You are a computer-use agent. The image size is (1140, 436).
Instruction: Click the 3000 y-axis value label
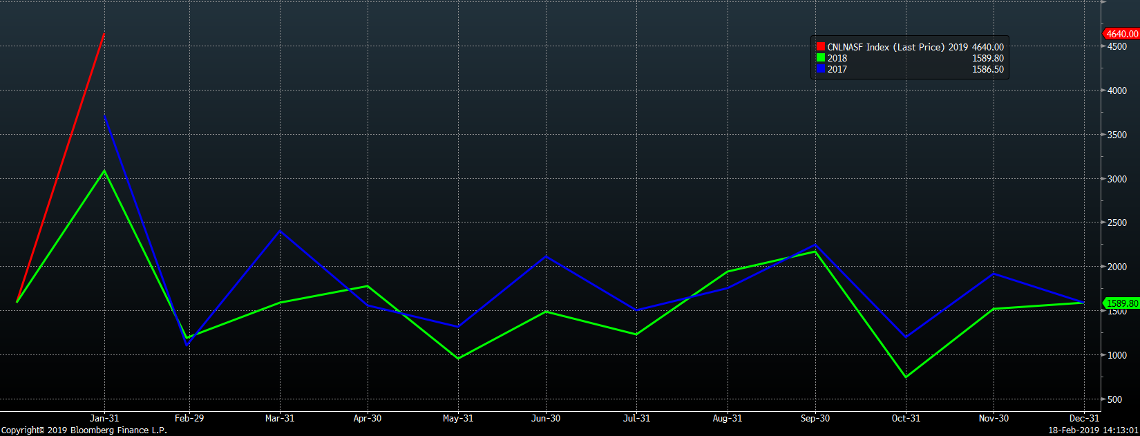point(1117,179)
